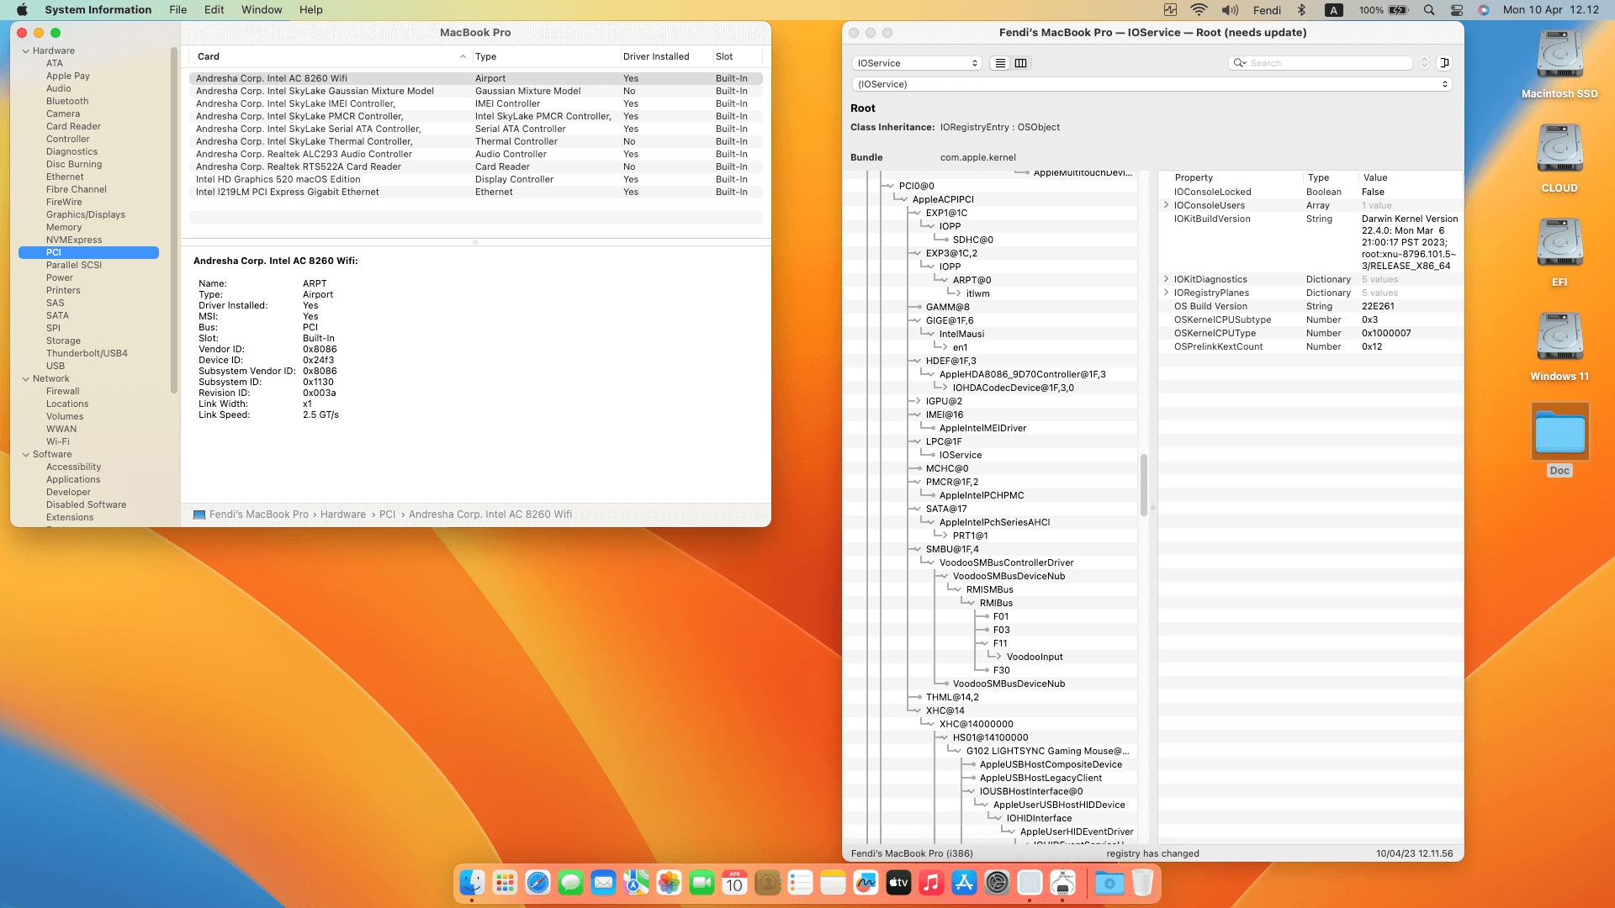Open Photos from the Dock
This screenshot has width=1615, height=908.
[669, 882]
